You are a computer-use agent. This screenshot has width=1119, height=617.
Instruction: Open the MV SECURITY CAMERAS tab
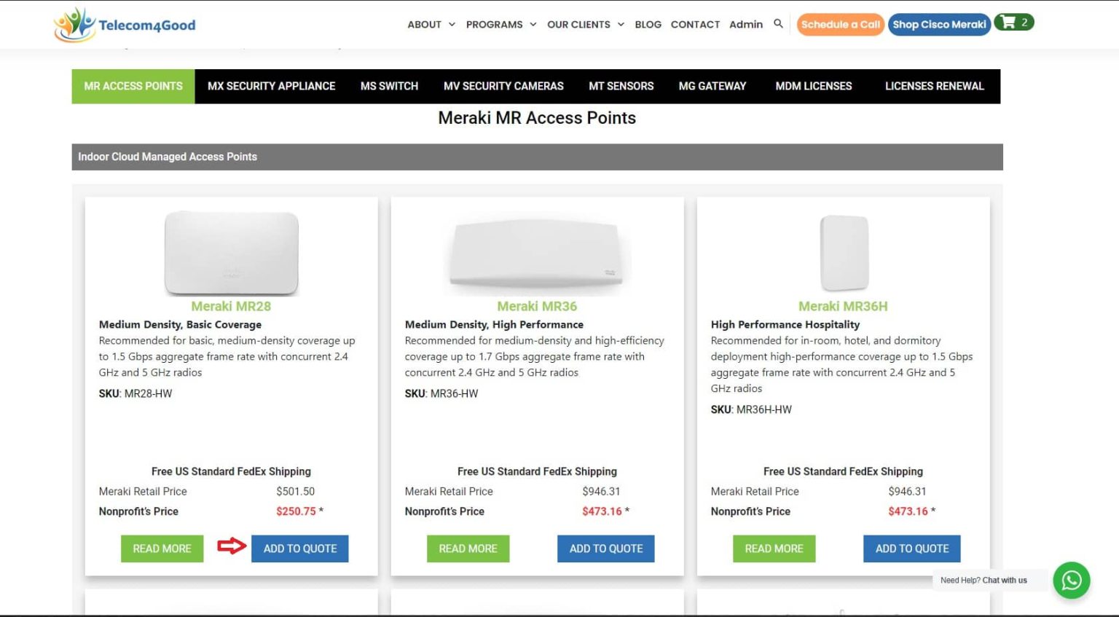click(503, 86)
